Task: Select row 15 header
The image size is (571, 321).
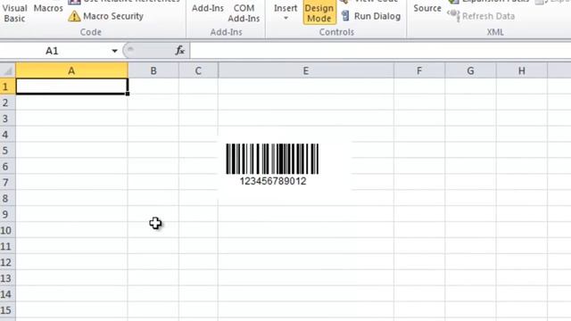Action: 8,310
